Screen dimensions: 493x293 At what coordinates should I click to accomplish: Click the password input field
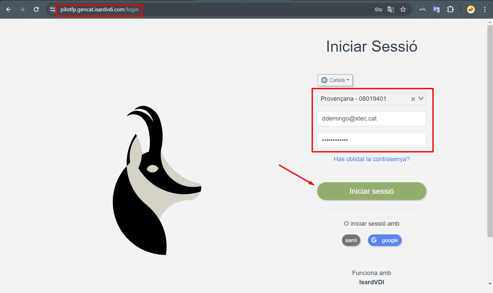click(x=371, y=140)
